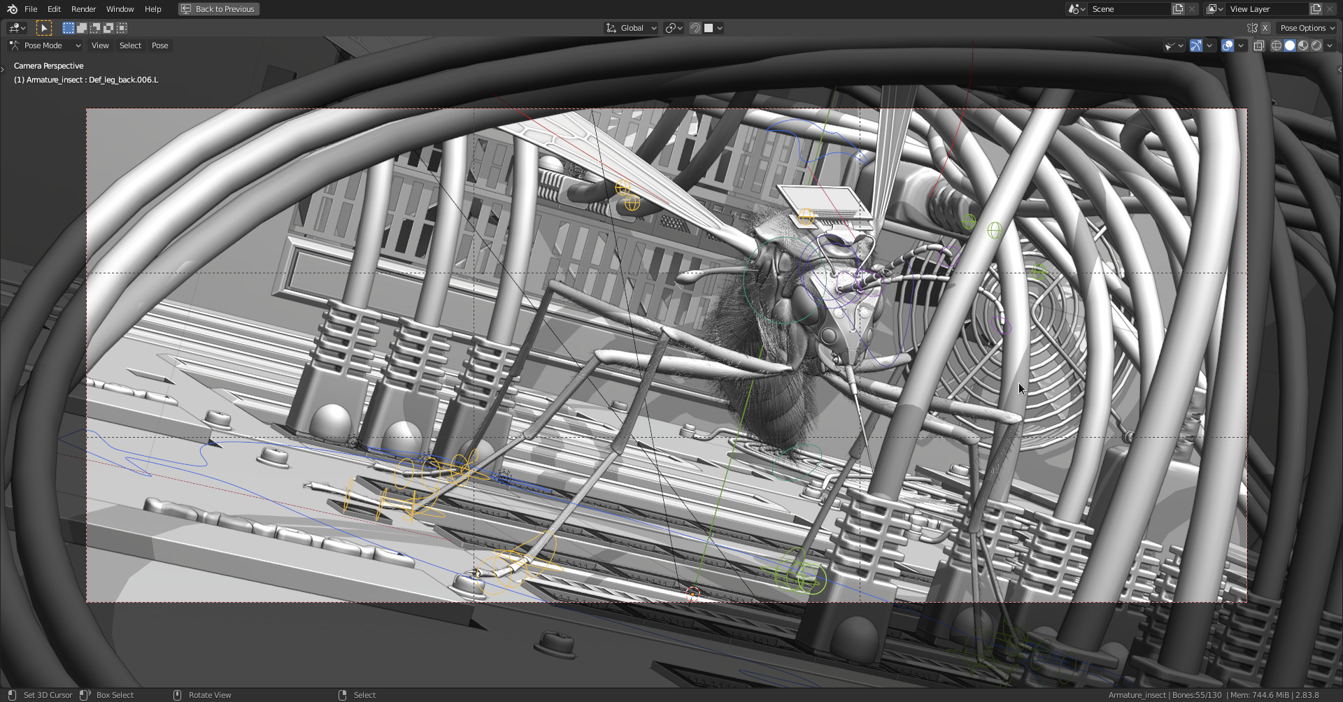Edit the View Layer name field
1343x702 pixels.
click(1267, 9)
